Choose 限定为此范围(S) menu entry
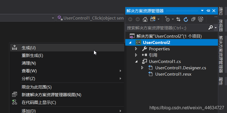The height and width of the screenshot is (113, 227). pos(67,87)
